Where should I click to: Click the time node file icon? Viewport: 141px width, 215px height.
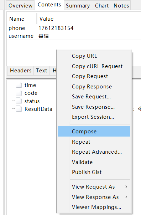coord(19,85)
